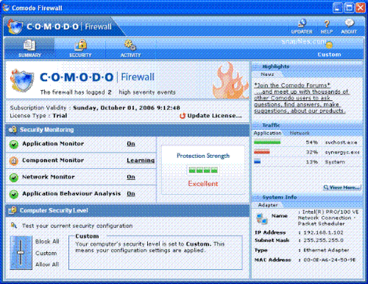Click Network Monitor green check icon

pyautogui.click(x=14, y=177)
